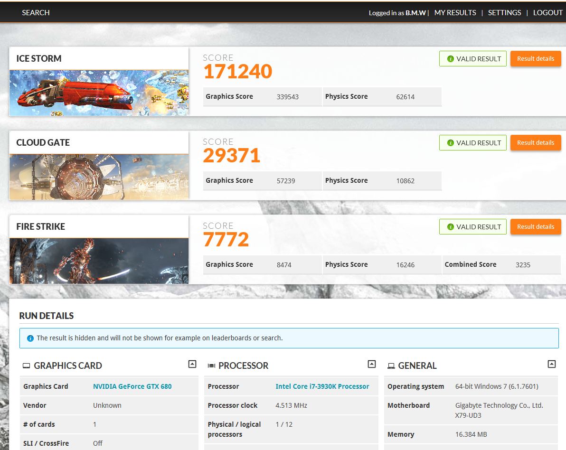Click Ice Storm physics score value 62614
The width and height of the screenshot is (566, 450).
[x=406, y=97]
